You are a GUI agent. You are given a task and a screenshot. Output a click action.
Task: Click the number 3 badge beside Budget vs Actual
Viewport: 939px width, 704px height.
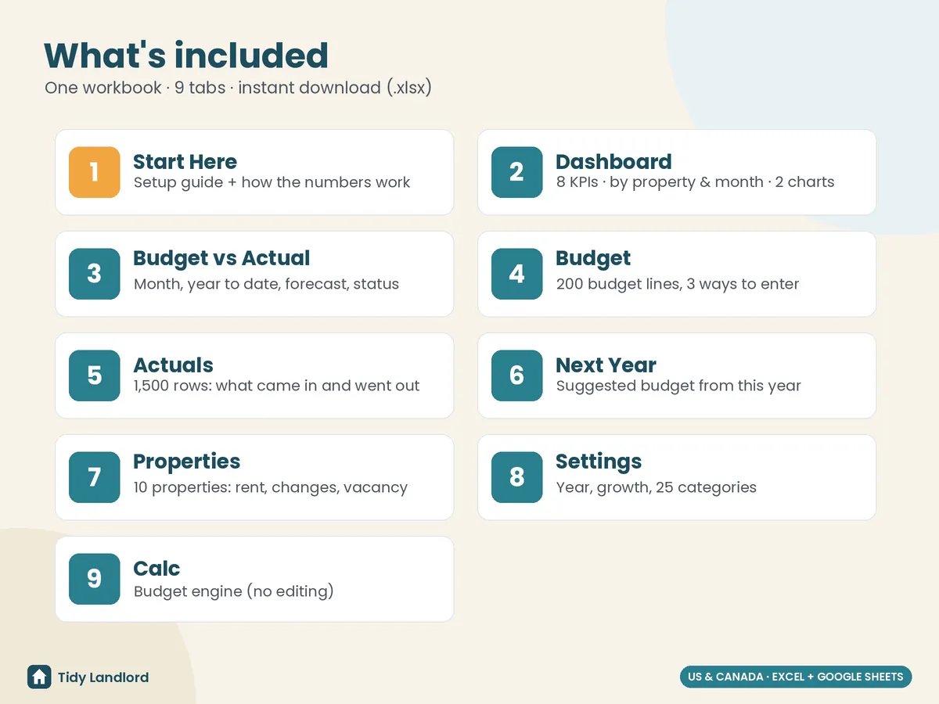[x=95, y=274]
